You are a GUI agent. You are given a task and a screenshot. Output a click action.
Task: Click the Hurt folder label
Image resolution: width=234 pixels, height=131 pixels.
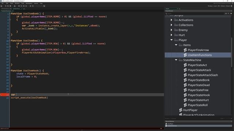(182, 35)
